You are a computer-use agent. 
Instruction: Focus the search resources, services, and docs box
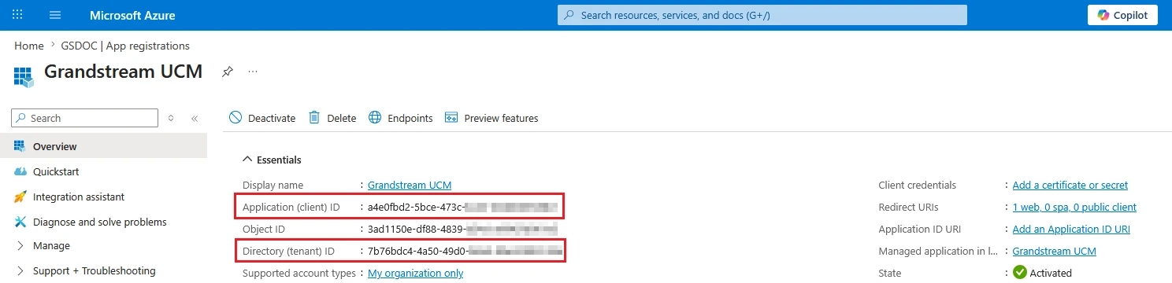(x=762, y=15)
